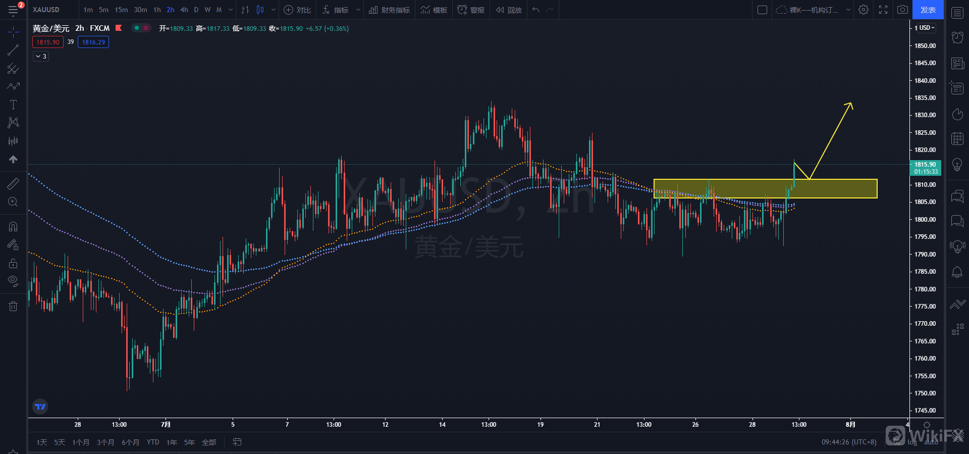This screenshot has height=454, width=969.
Task: Select the 3个月 date range
Action: tap(105, 442)
